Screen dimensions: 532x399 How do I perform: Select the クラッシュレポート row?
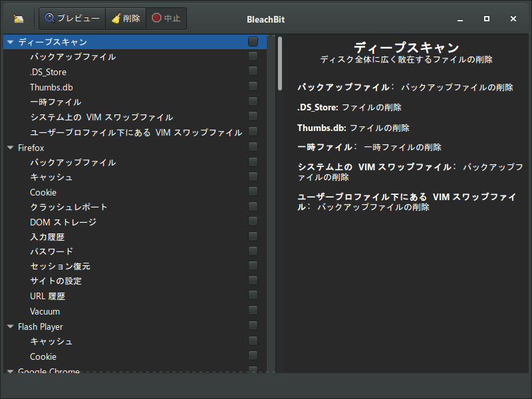(x=135, y=207)
